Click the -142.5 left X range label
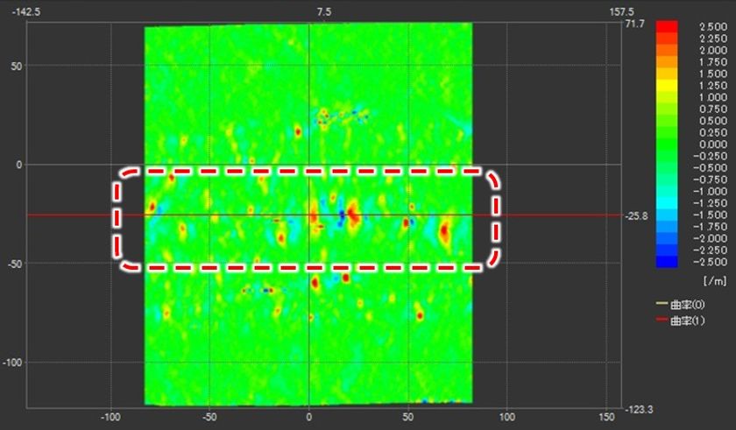This screenshot has width=736, height=430. (25, 11)
